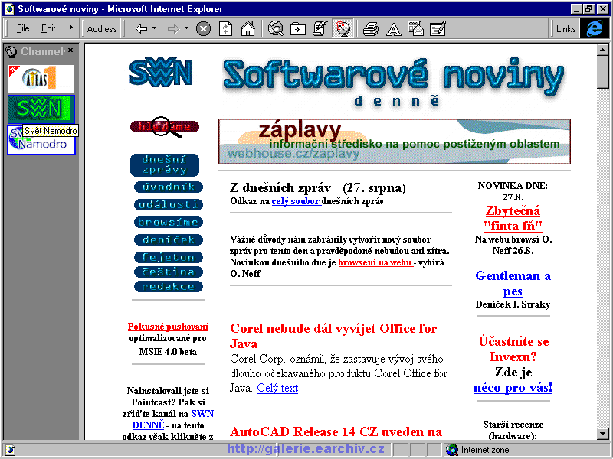Open the 'události' navigation button
This screenshot has height=459, width=613.
169,204
